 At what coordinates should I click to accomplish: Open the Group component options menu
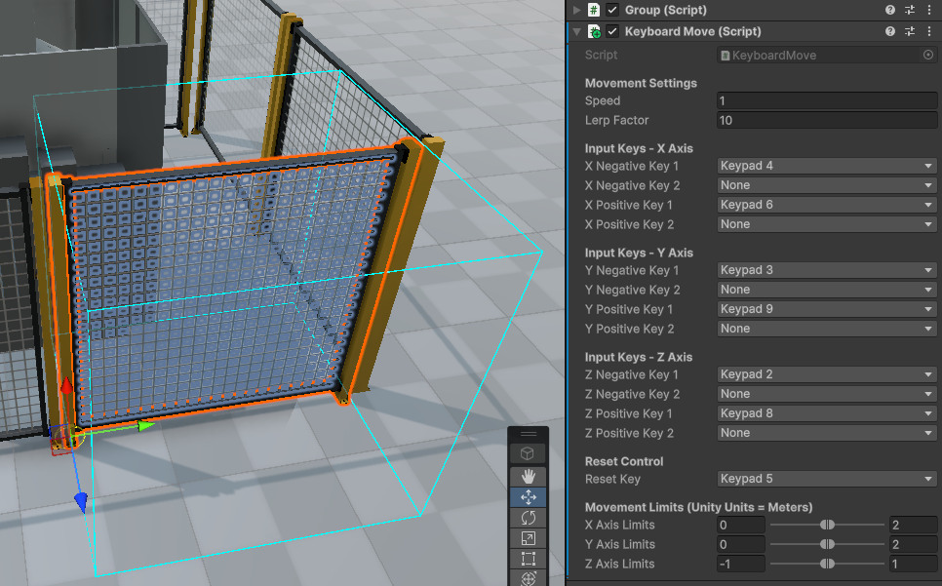click(929, 10)
